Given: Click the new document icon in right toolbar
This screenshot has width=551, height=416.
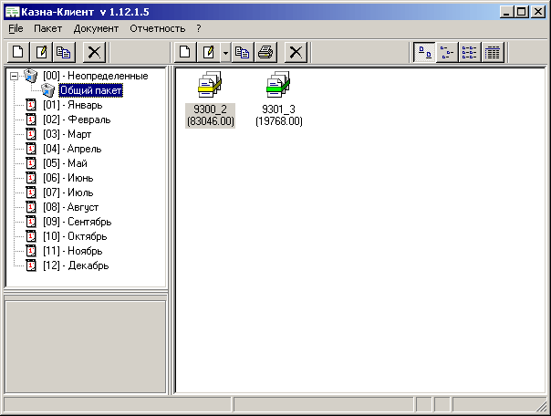Looking at the screenshot, I should point(185,52).
